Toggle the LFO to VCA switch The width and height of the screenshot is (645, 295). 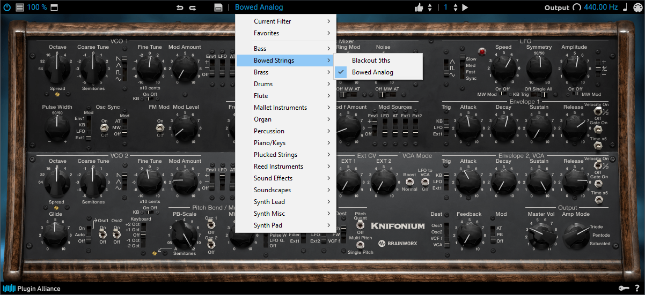pyautogui.click(x=425, y=182)
